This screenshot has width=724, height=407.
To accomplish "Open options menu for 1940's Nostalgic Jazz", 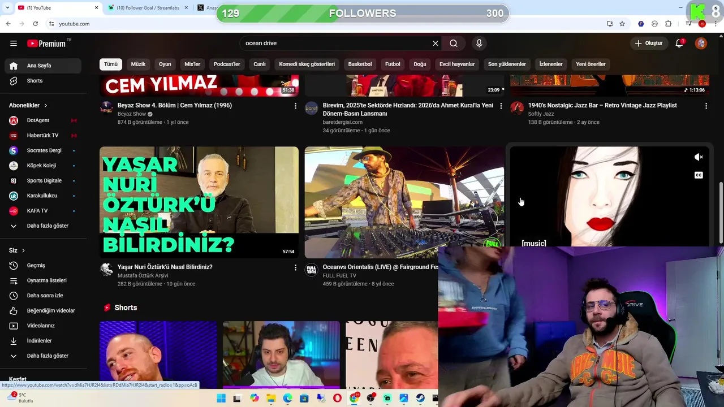I will [x=706, y=106].
